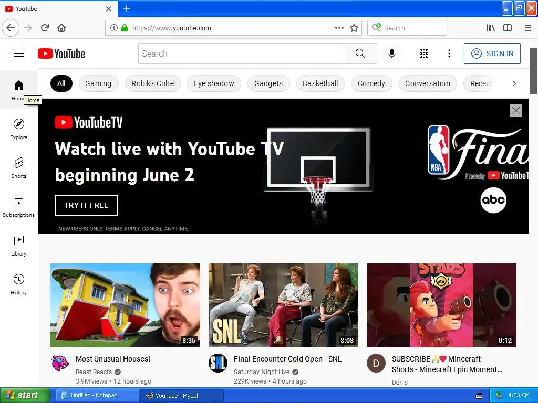The height and width of the screenshot is (403, 538).
Task: Click the YouTube search input field
Action: pos(241,54)
